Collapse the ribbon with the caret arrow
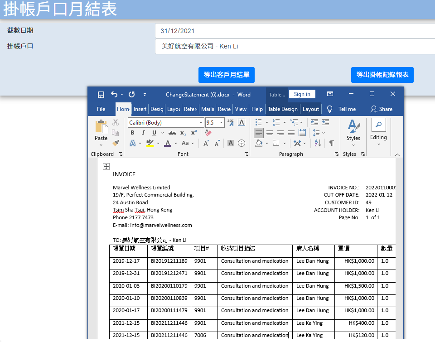The width and height of the screenshot is (435, 342). click(397, 155)
